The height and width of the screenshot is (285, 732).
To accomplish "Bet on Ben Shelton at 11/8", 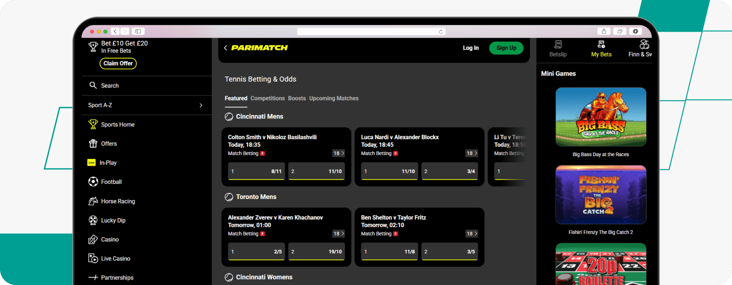I will tap(390, 252).
